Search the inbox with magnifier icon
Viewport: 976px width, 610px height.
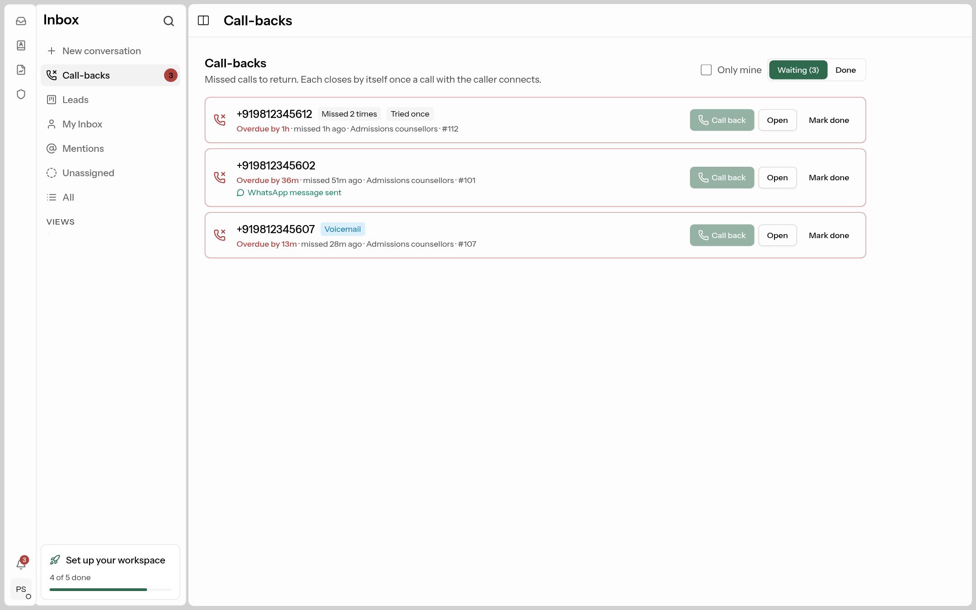click(169, 21)
